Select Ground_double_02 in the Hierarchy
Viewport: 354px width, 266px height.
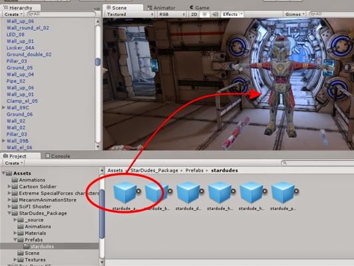click(29, 55)
